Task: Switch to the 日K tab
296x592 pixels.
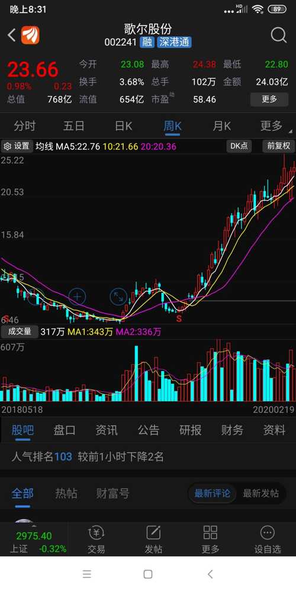Action: pyautogui.click(x=124, y=126)
